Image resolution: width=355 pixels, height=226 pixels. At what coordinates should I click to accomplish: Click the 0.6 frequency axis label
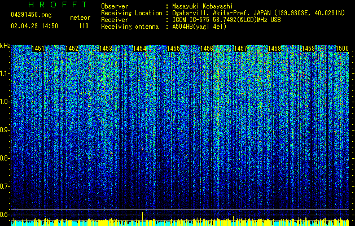pyautogui.click(x=5, y=215)
